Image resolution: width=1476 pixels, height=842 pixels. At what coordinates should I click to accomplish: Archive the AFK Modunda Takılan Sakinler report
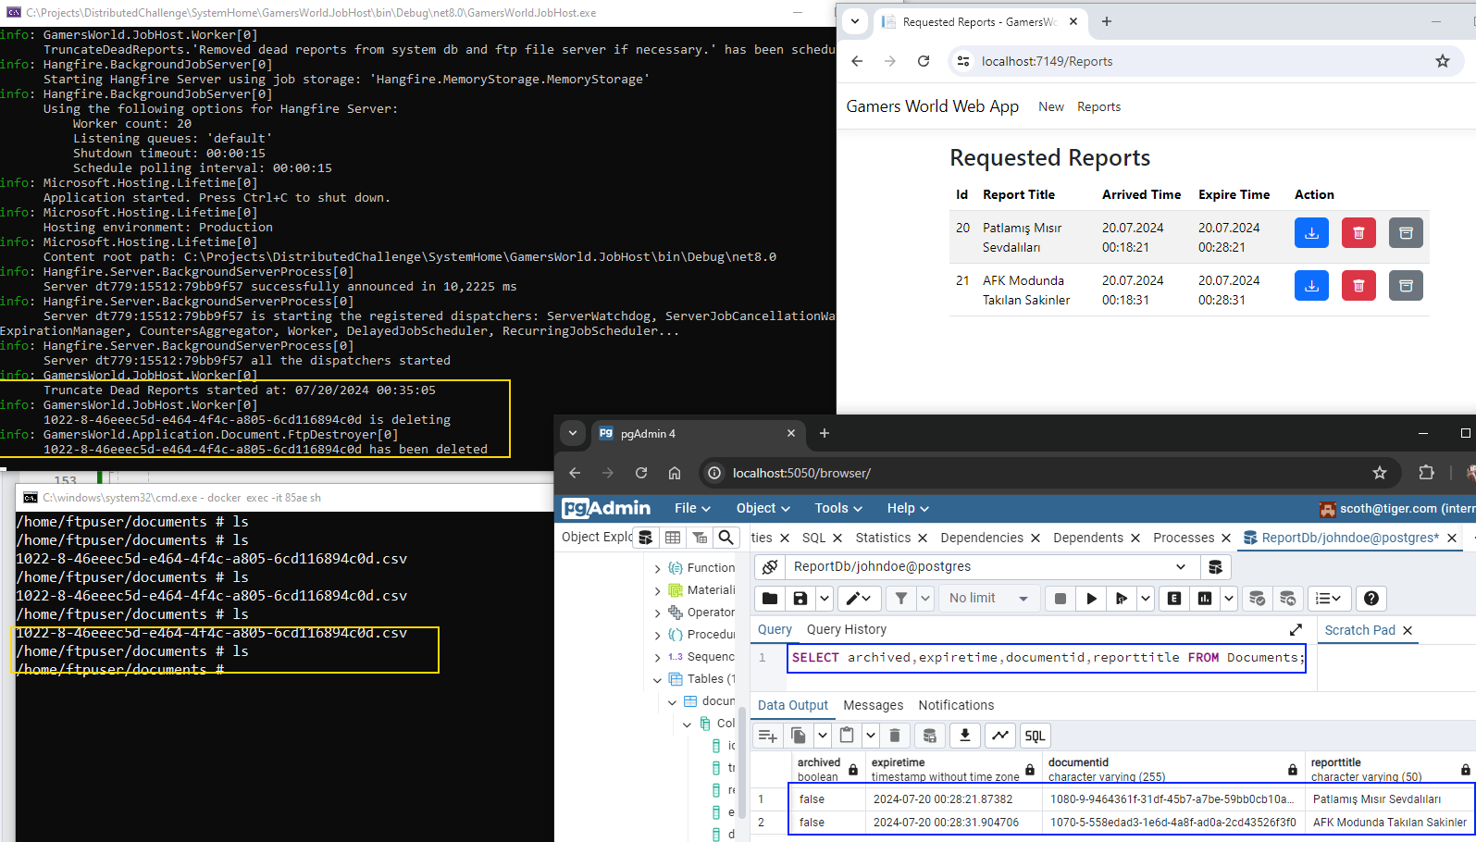1406,286
